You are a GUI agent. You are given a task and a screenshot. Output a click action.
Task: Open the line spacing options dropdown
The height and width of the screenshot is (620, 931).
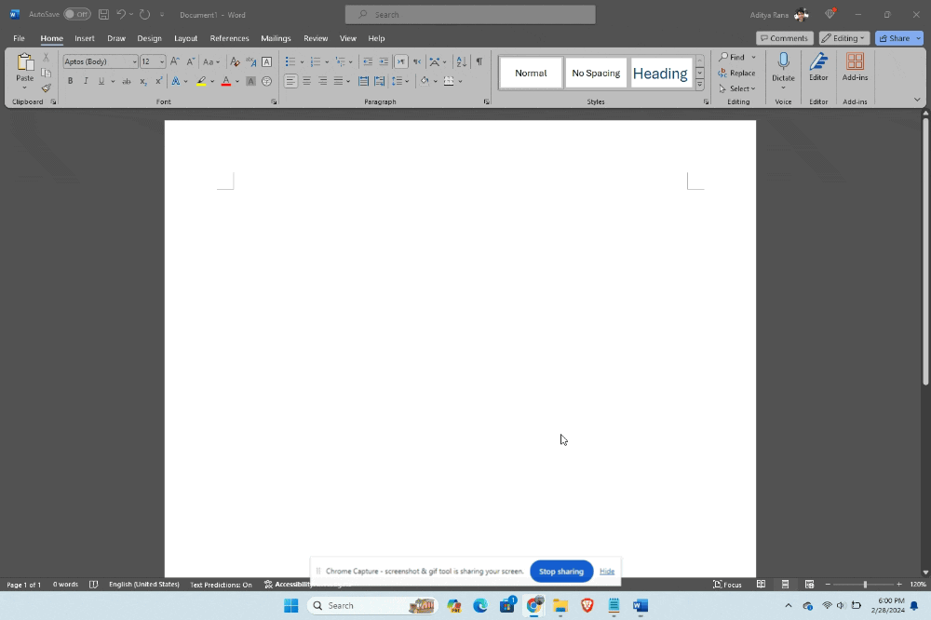(x=406, y=81)
